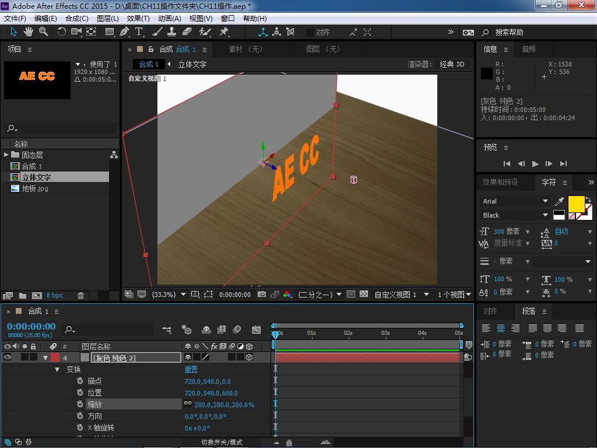Open the 合成(C) menu
This screenshot has height=448, width=597.
77,19
